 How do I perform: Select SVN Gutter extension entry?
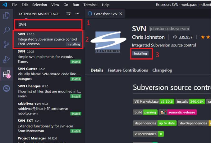pyautogui.click(x=48, y=74)
